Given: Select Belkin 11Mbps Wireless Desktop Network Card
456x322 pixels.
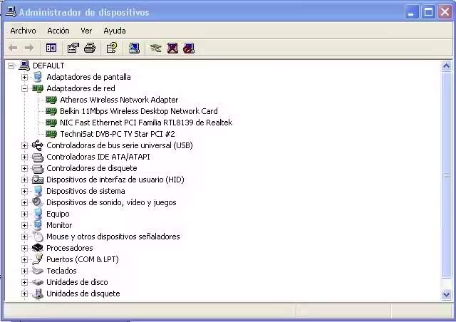Looking at the screenshot, I should [x=139, y=111].
